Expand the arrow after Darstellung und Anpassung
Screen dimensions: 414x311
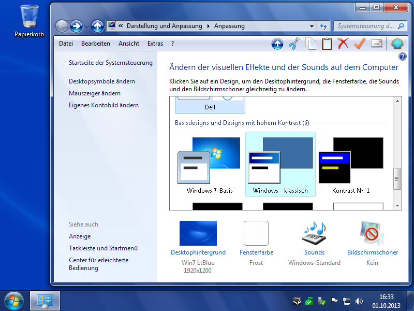209,26
